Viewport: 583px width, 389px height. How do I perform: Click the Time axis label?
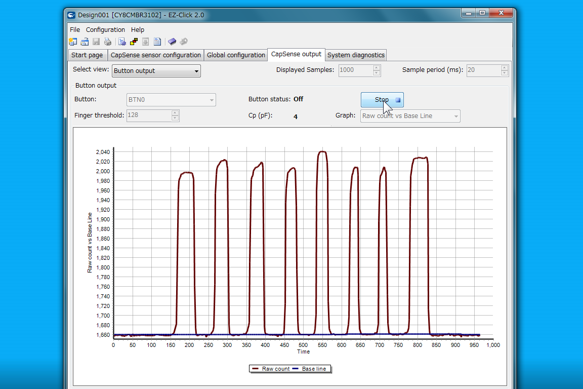(x=304, y=352)
